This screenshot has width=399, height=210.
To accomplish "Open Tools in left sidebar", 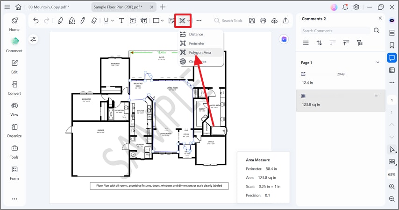I will pyautogui.click(x=14, y=152).
